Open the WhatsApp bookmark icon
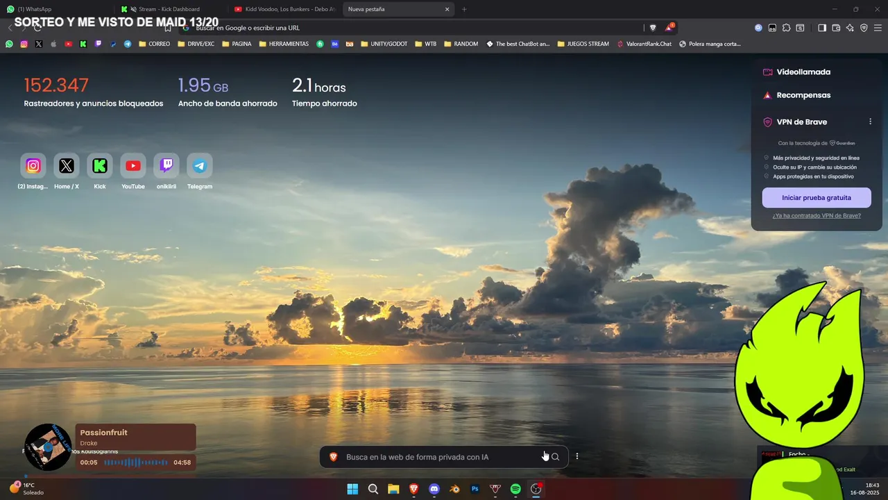The width and height of the screenshot is (888, 500). tap(9, 44)
